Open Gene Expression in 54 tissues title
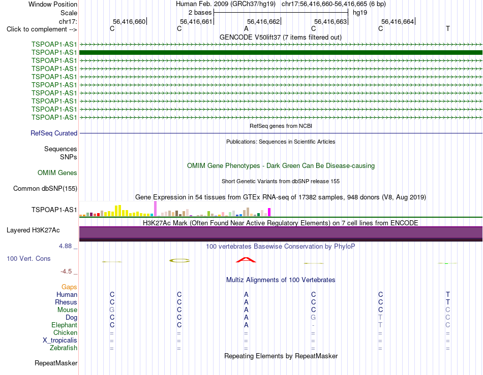Screen dimensions: 483x375 point(281,197)
